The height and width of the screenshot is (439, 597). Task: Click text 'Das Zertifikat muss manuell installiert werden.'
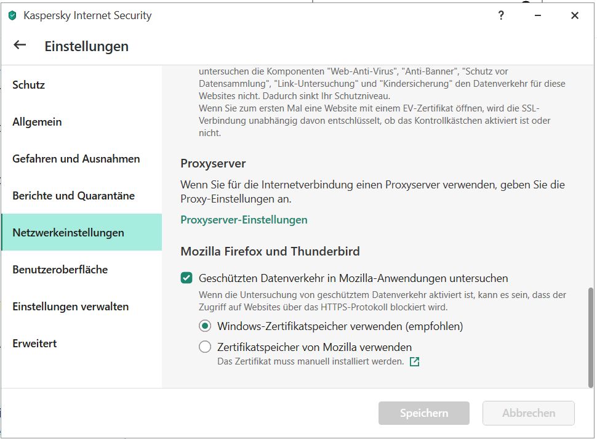tap(310, 361)
